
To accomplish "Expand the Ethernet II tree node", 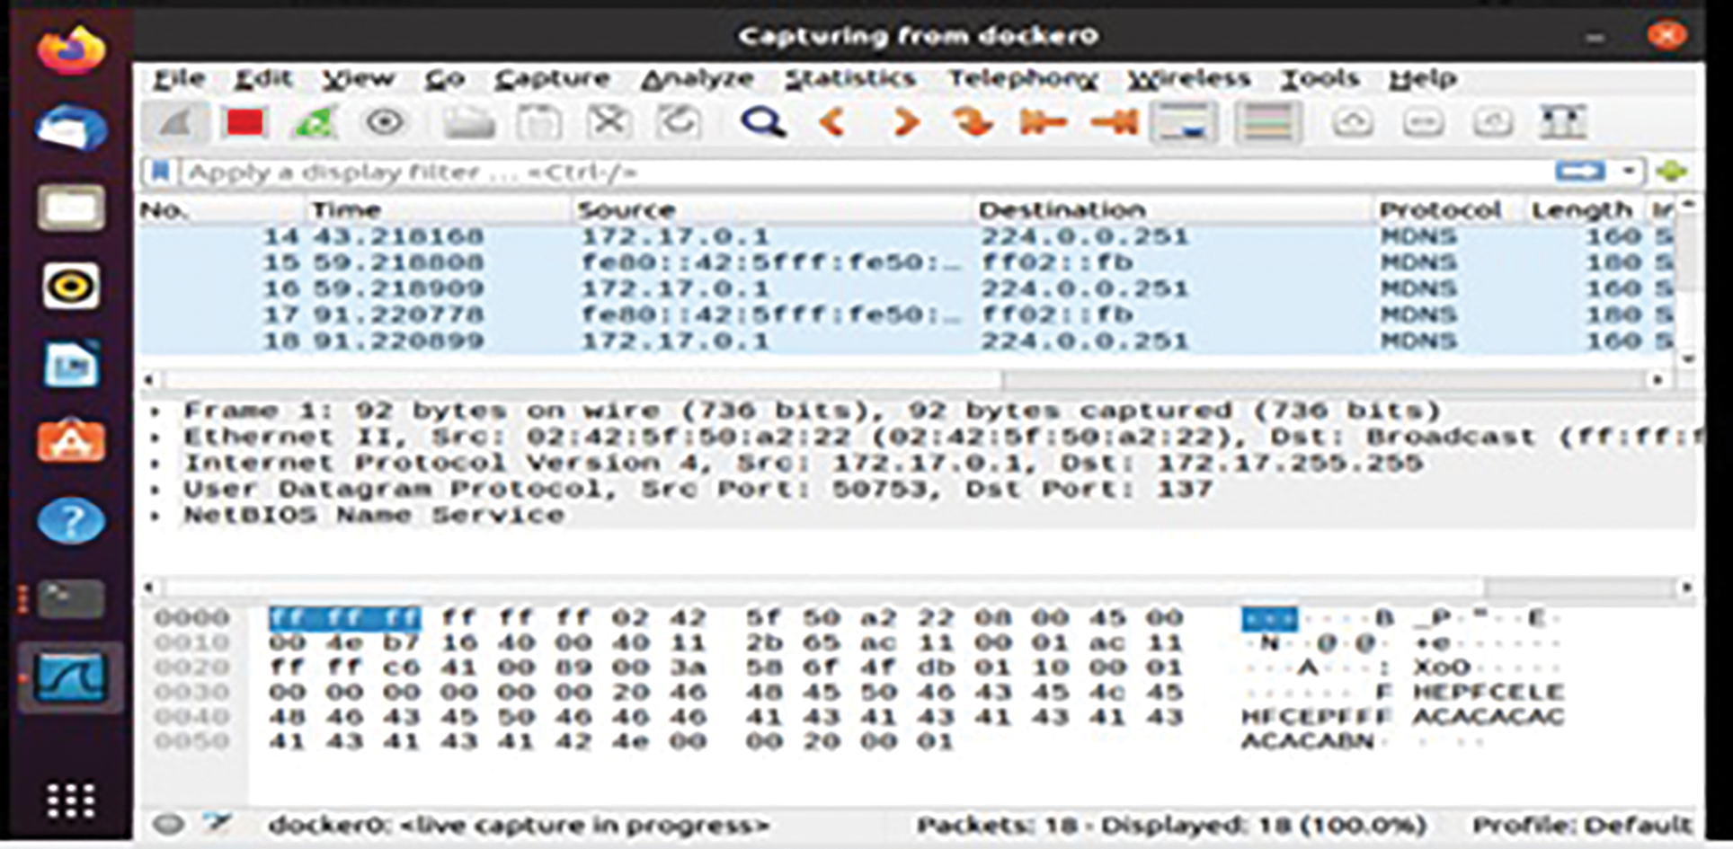I will [156, 438].
